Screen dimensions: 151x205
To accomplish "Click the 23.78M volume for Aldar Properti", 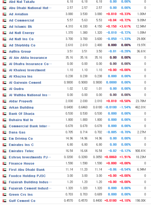I will coord(141,101).
